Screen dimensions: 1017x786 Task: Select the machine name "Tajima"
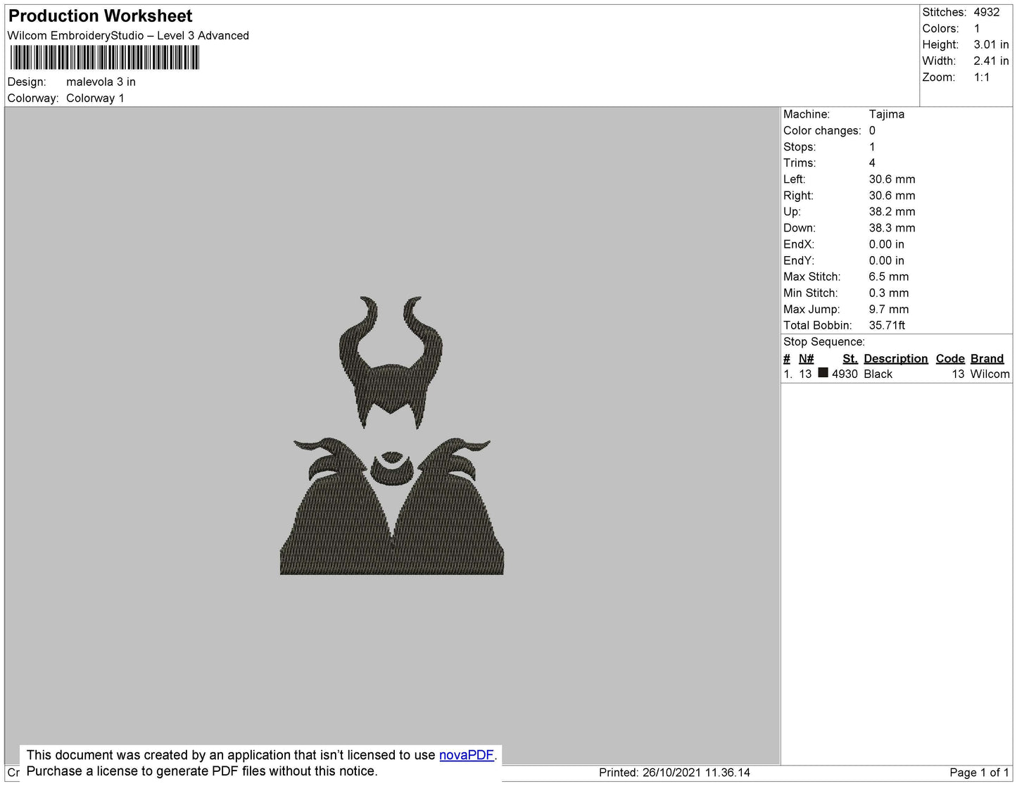click(887, 114)
